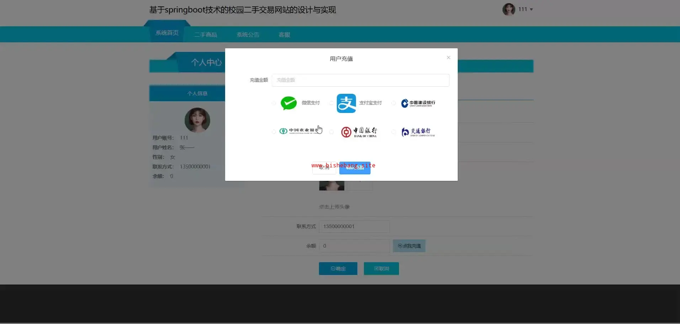Viewport: 680px width, 324px height.
Task: Click the 余额 input field showing 0
Action: tap(354, 246)
